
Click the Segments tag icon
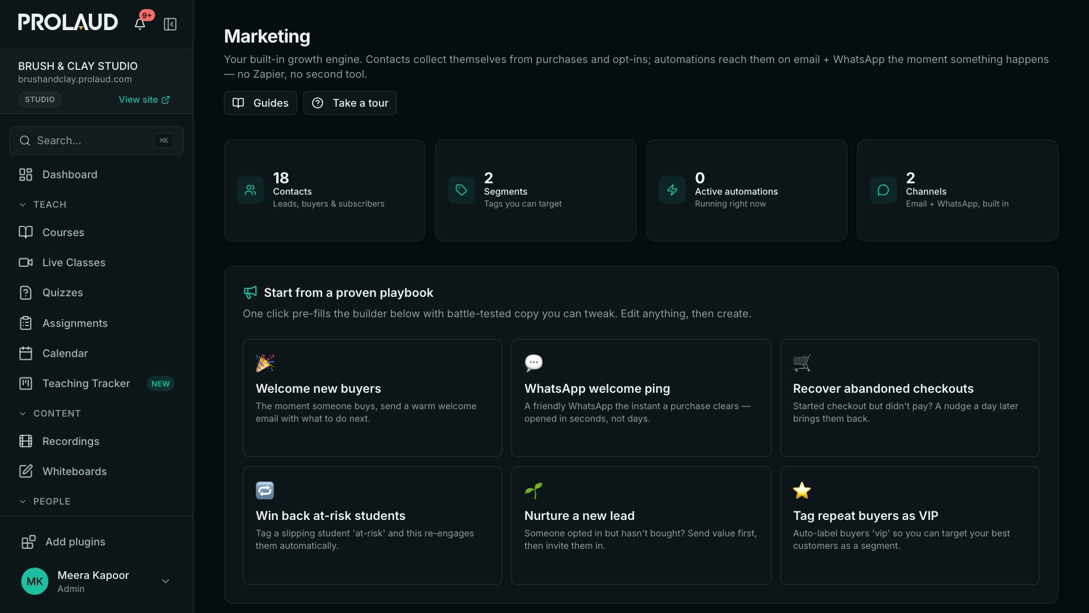(461, 190)
